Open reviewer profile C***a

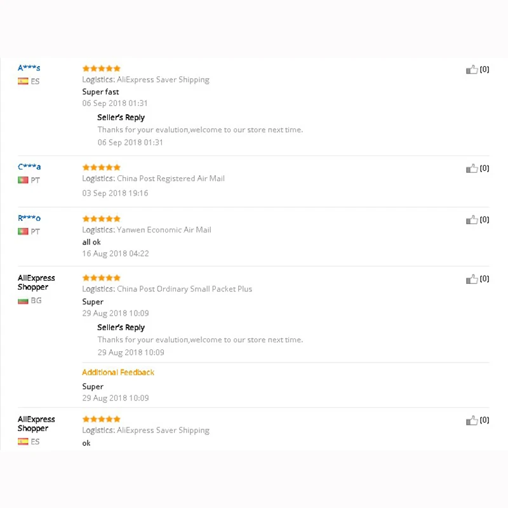point(29,167)
